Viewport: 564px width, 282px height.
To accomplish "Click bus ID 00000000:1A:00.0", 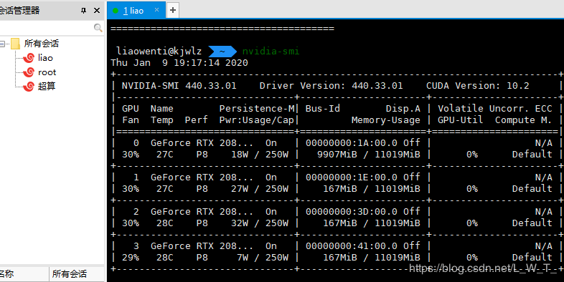I will (352, 143).
